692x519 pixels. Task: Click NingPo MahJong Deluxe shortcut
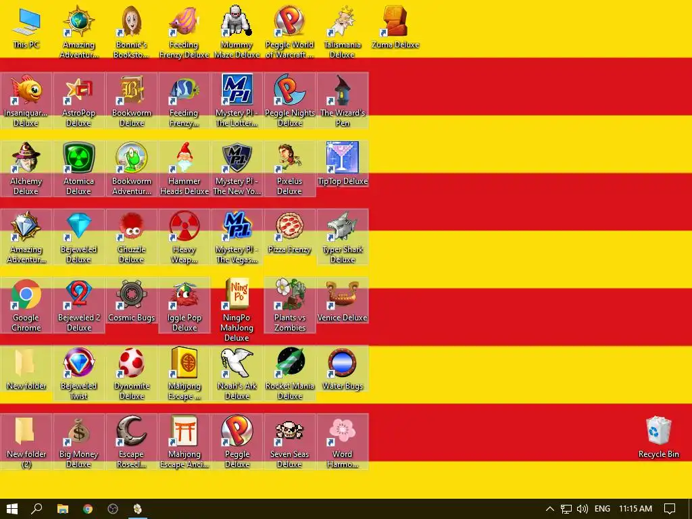coord(237,310)
